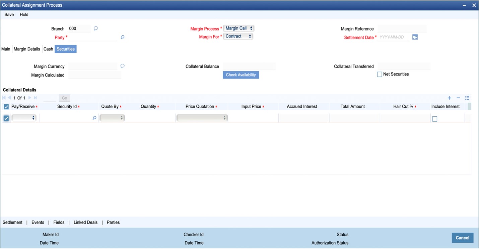Click the Party input field

pyautogui.click(x=93, y=37)
